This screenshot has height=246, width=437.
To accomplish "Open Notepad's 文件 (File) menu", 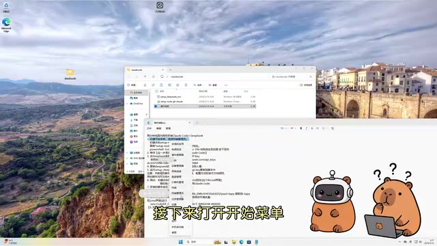I will pos(149,128).
